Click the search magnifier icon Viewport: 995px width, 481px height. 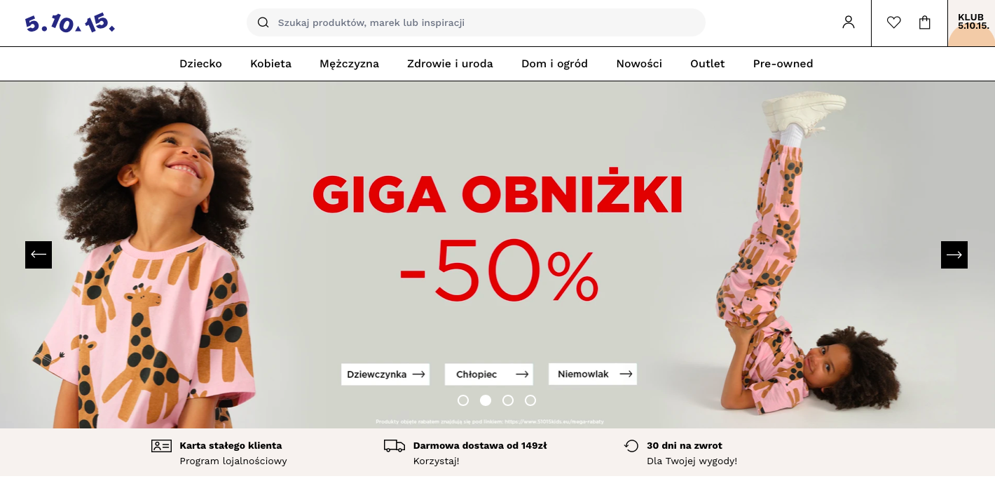pos(263,22)
